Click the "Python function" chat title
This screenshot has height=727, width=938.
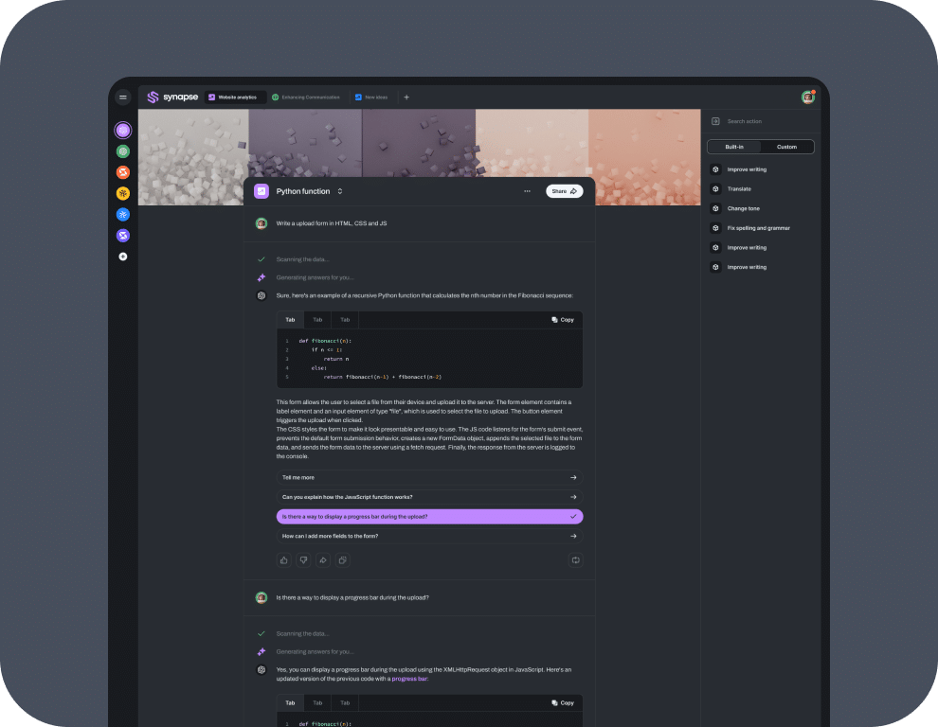[302, 191]
